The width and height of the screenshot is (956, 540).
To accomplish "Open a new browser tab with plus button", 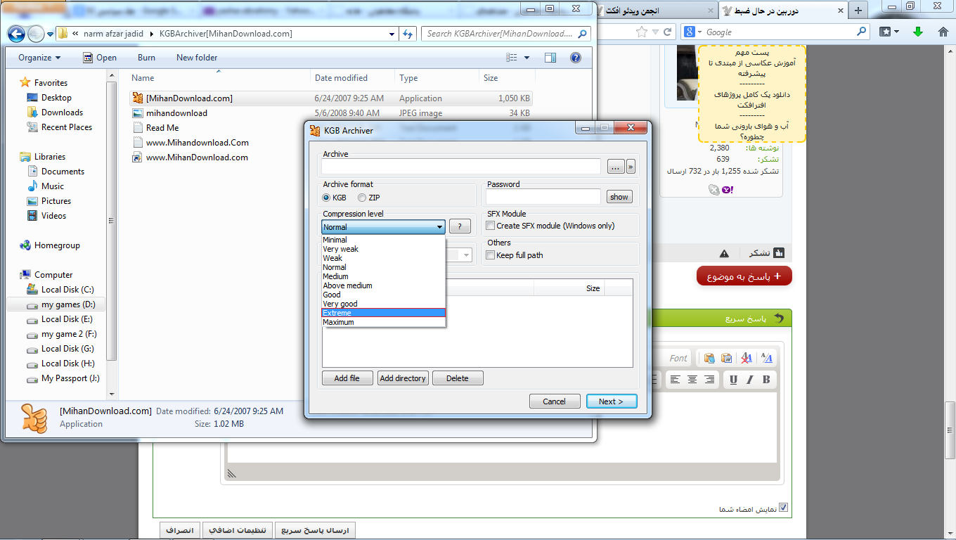I will [858, 10].
